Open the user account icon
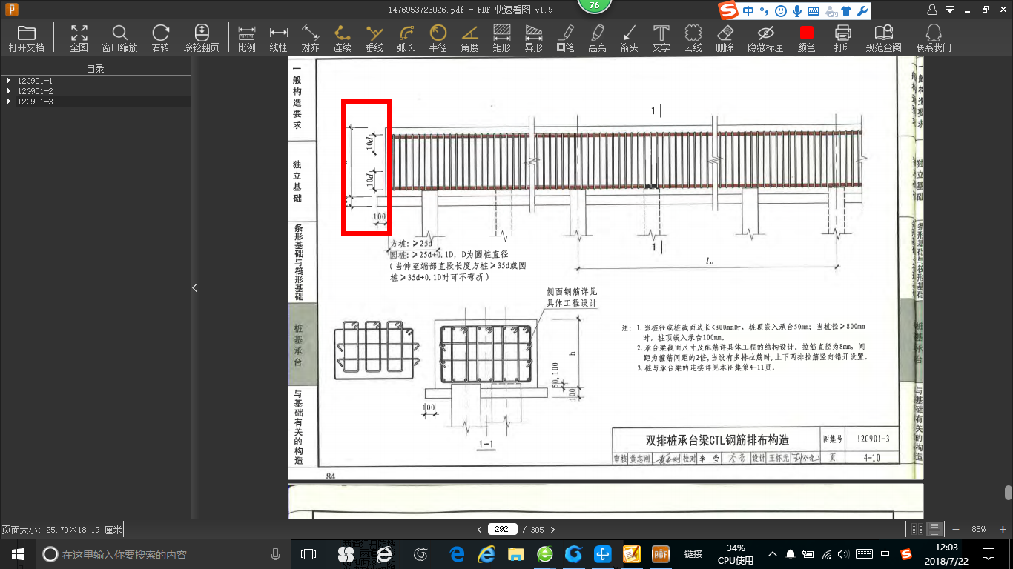Image resolution: width=1013 pixels, height=569 pixels. click(x=933, y=10)
